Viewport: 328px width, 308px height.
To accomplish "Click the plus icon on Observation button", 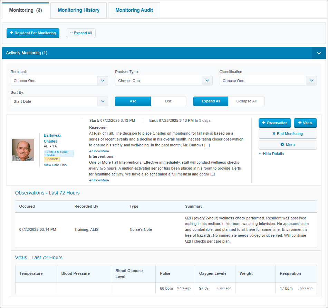I will click(x=263, y=123).
